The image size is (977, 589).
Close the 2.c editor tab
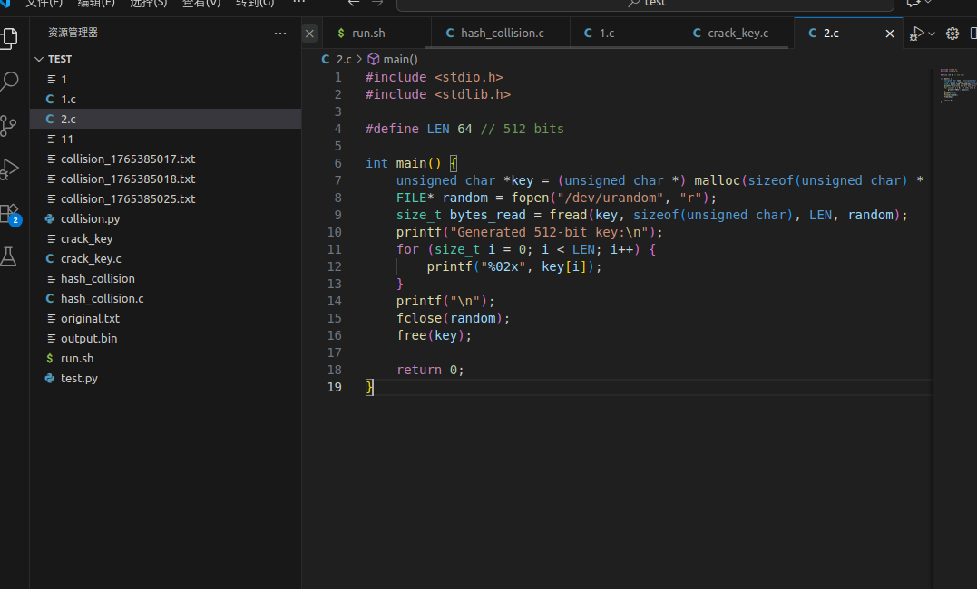(890, 34)
